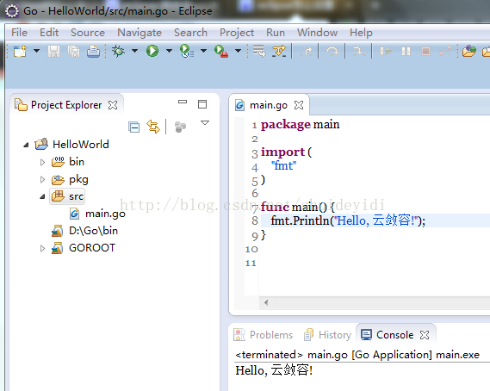Minimize the Project Explorer panel
Image resolution: width=490 pixels, height=391 pixels.
point(183,102)
